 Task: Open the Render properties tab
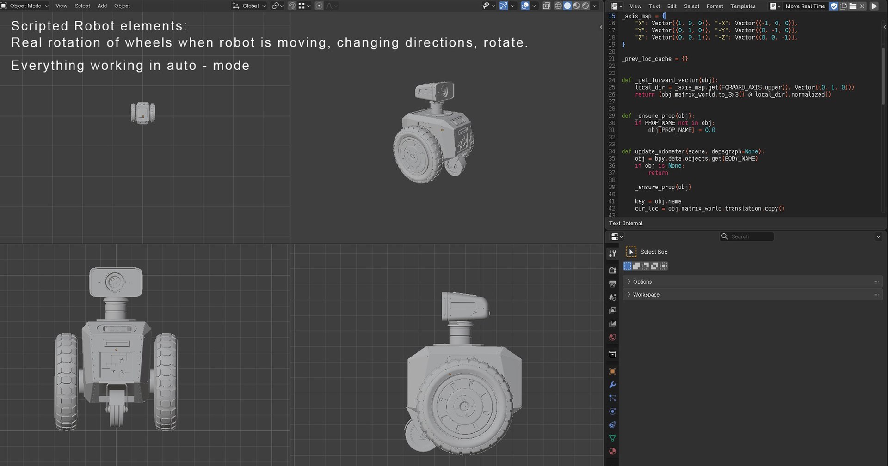tap(612, 271)
